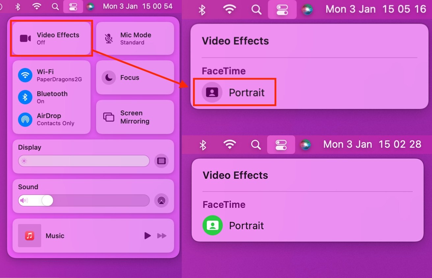Click Video Effects heading in lower panel

[235, 175]
